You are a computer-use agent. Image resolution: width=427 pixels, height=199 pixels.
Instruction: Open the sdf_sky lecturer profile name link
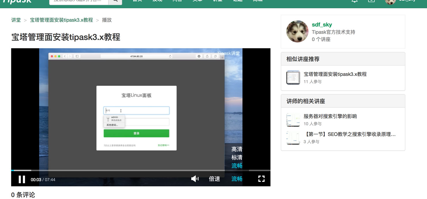(x=322, y=25)
